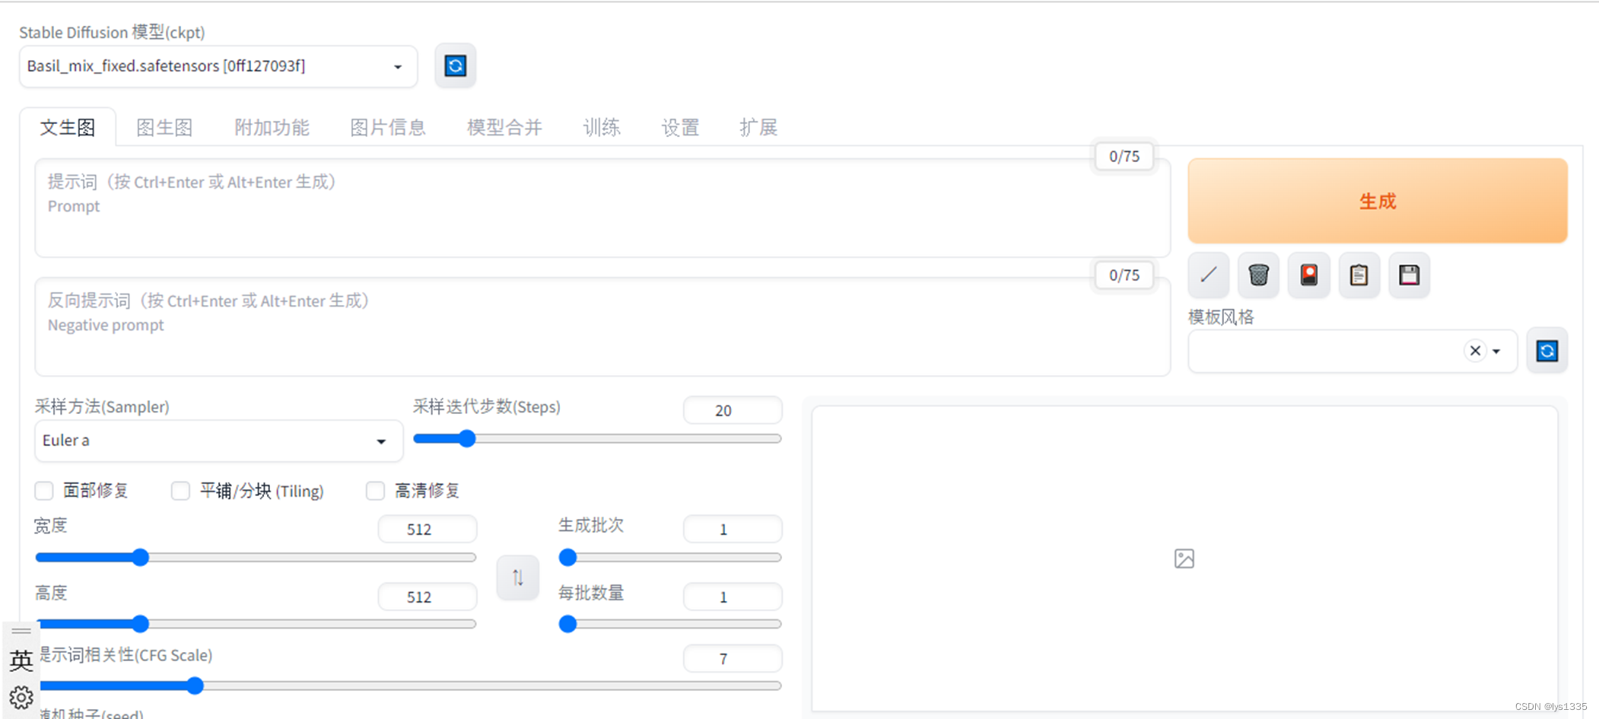
Task: Switch to the 文生图 tab
Action: tap(68, 127)
